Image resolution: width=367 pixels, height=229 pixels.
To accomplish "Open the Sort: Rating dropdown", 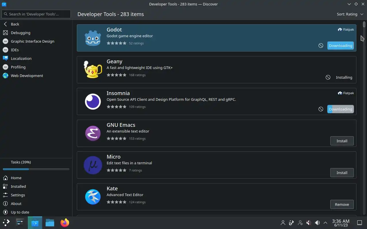I will point(350,14).
